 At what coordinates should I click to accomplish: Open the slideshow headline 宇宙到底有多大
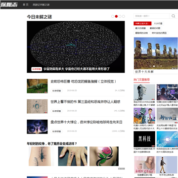[x=77, y=69]
